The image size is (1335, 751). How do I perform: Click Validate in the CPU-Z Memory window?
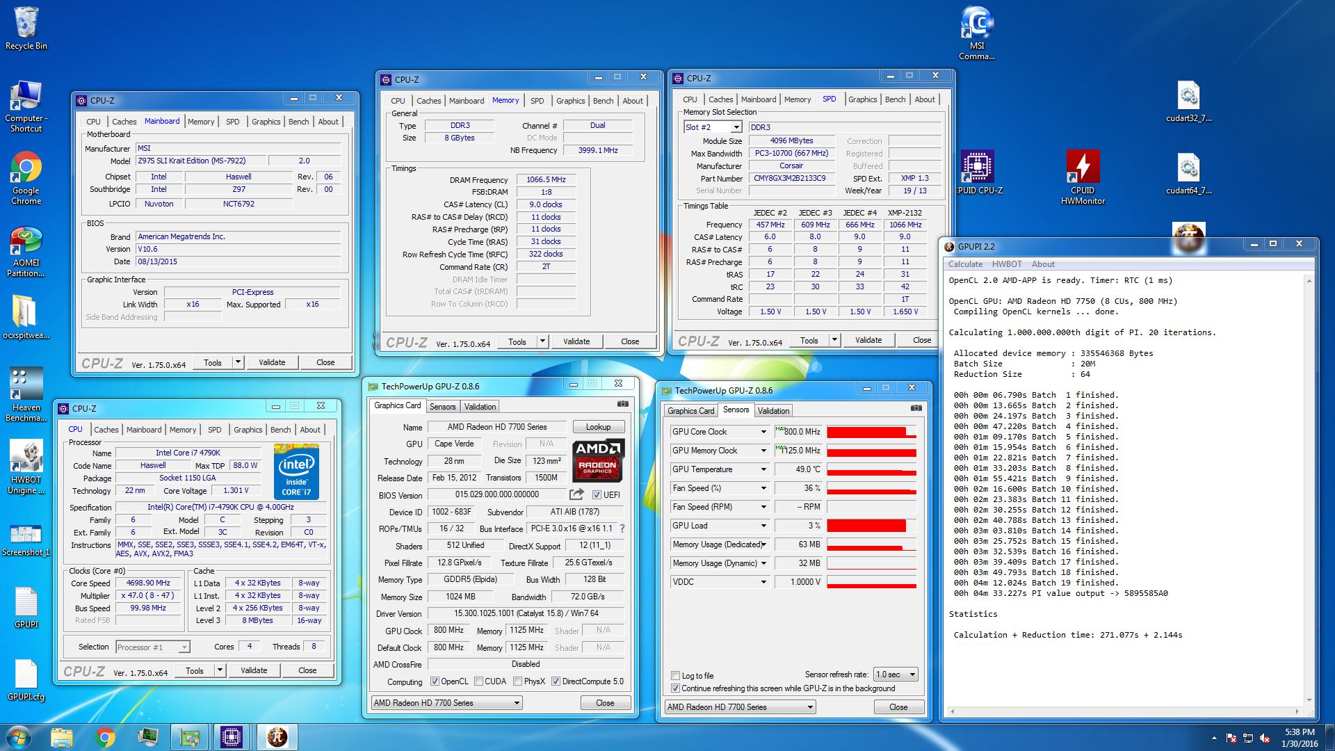[576, 341]
